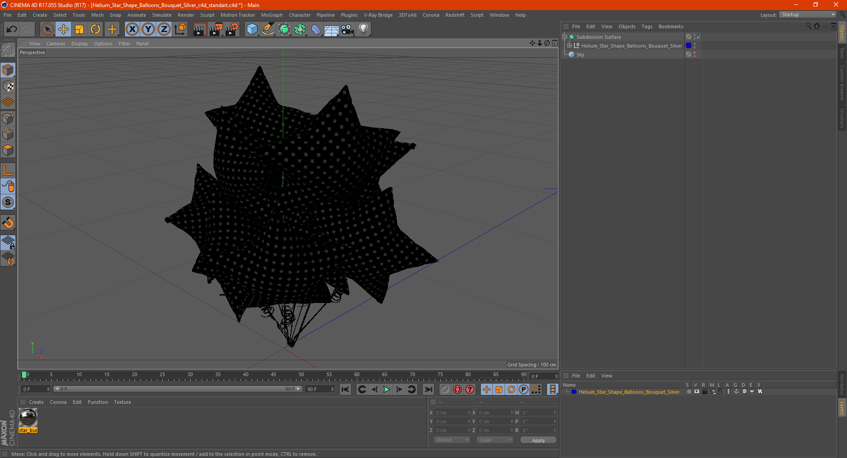Click the blue layer color swatch
This screenshot has width=847, height=458.
[x=689, y=45]
